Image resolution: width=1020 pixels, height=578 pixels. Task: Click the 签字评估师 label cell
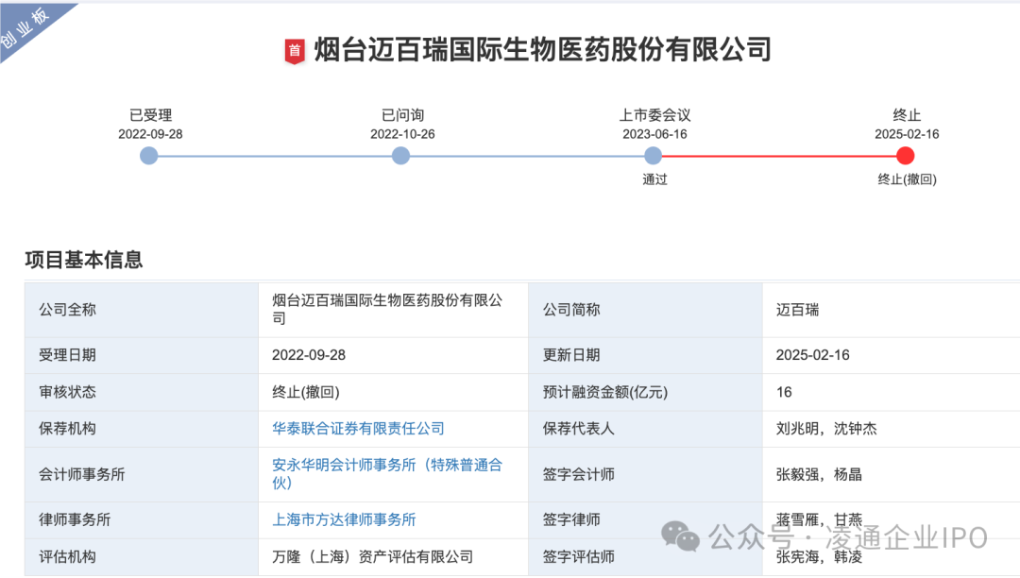645,556
